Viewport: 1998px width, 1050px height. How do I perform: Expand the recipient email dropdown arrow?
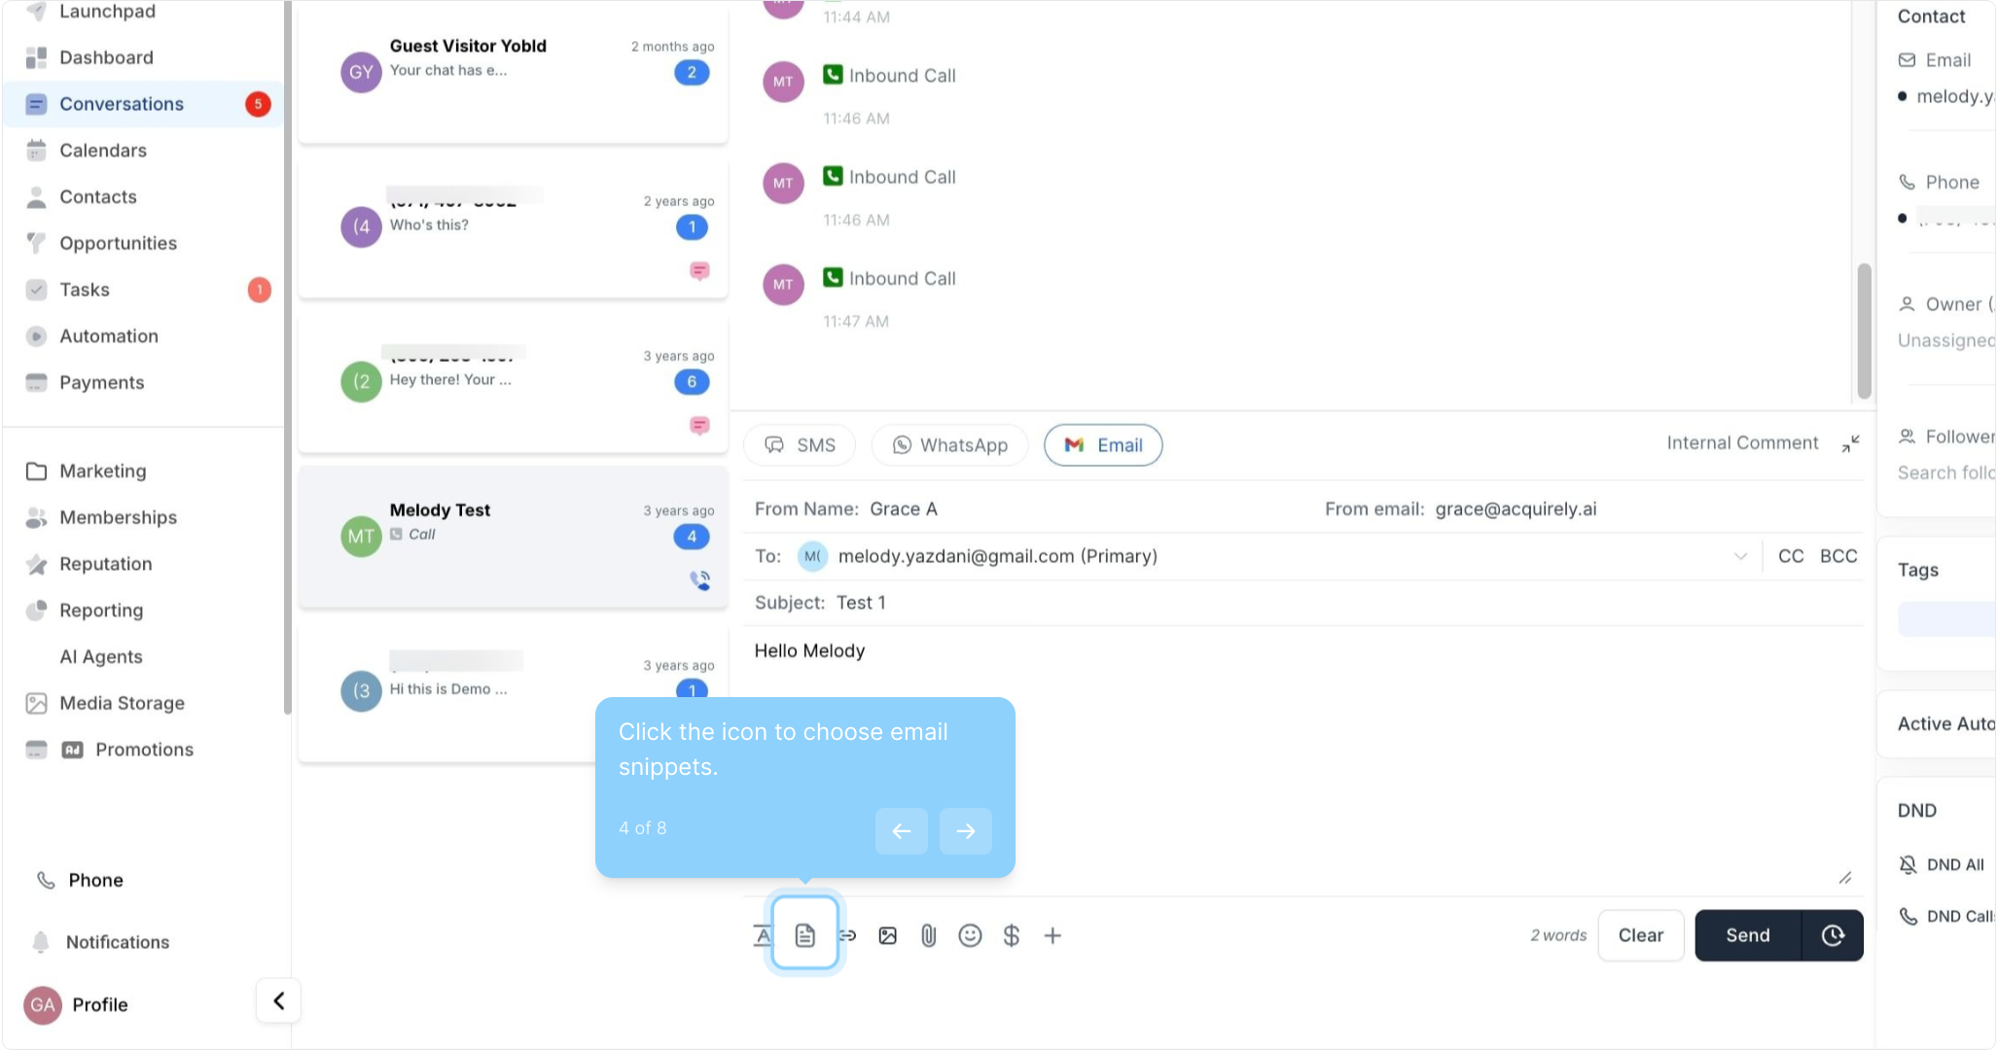pos(1740,556)
